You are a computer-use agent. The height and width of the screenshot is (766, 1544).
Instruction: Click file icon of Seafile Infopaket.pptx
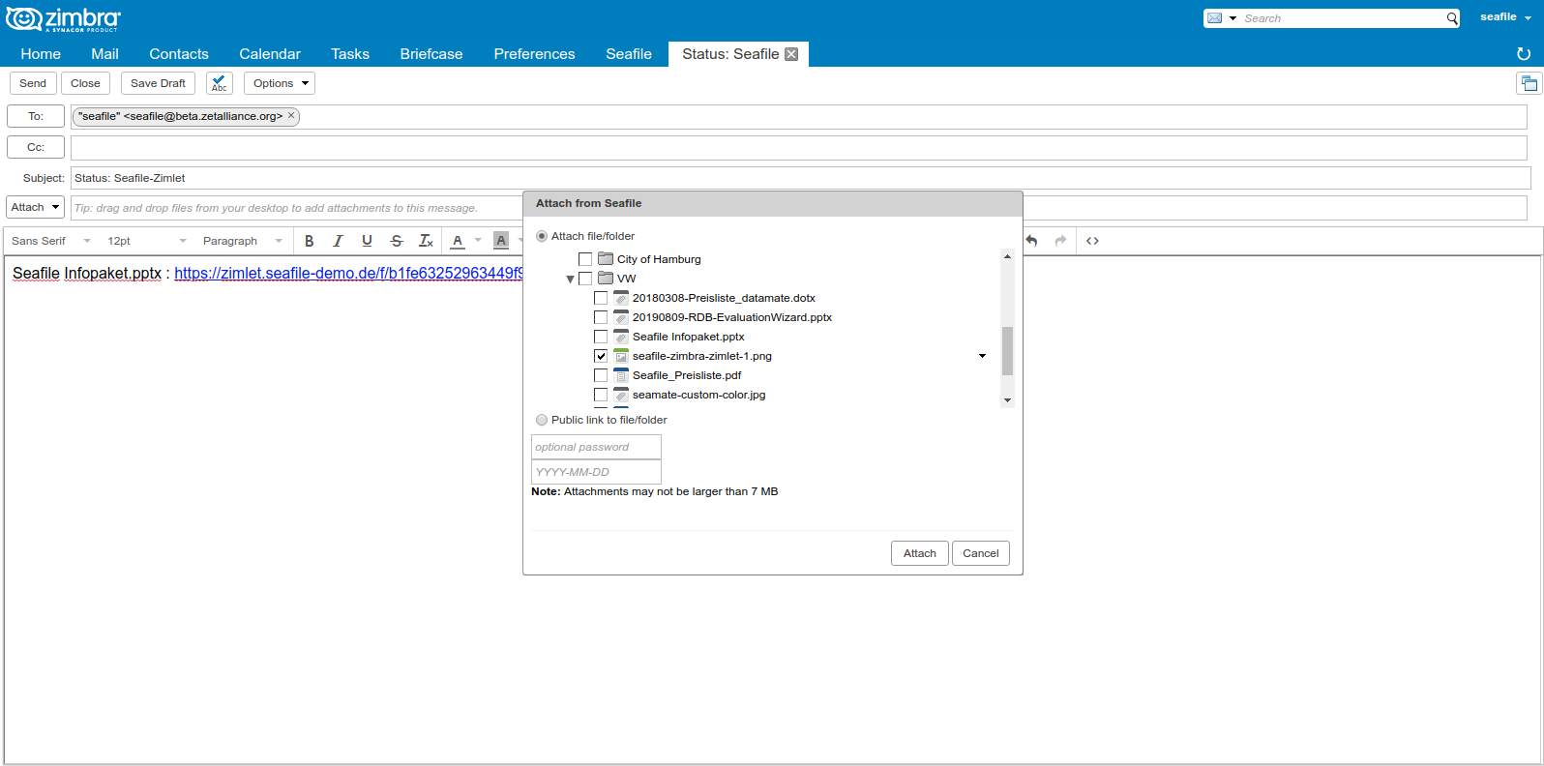coord(621,337)
